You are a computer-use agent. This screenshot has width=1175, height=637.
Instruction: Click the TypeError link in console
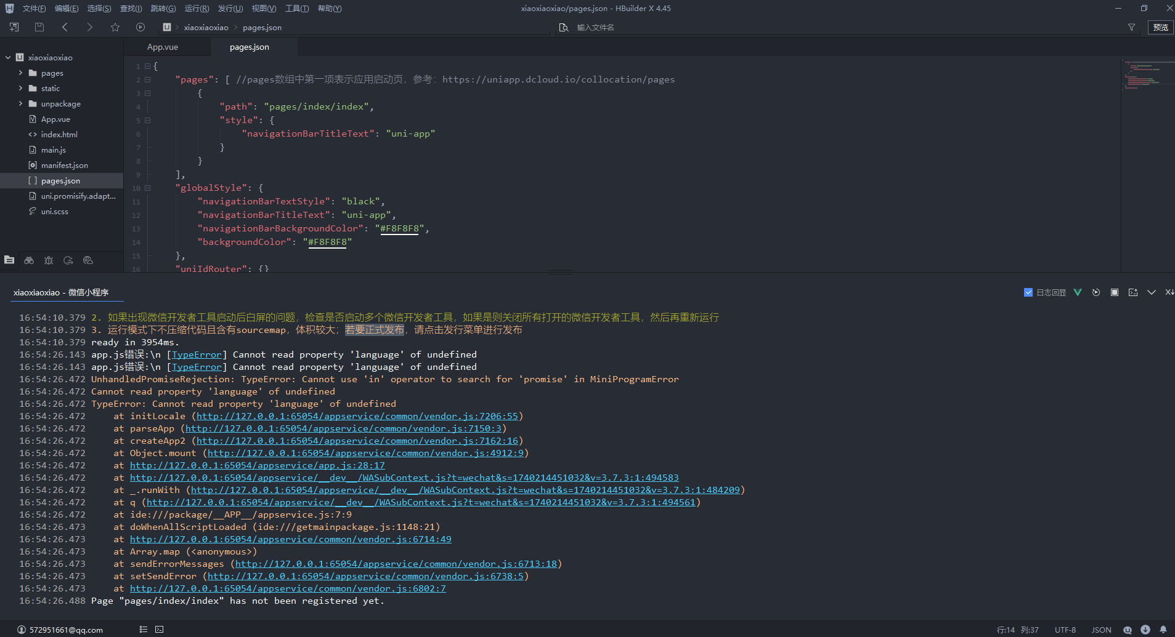pyautogui.click(x=197, y=355)
